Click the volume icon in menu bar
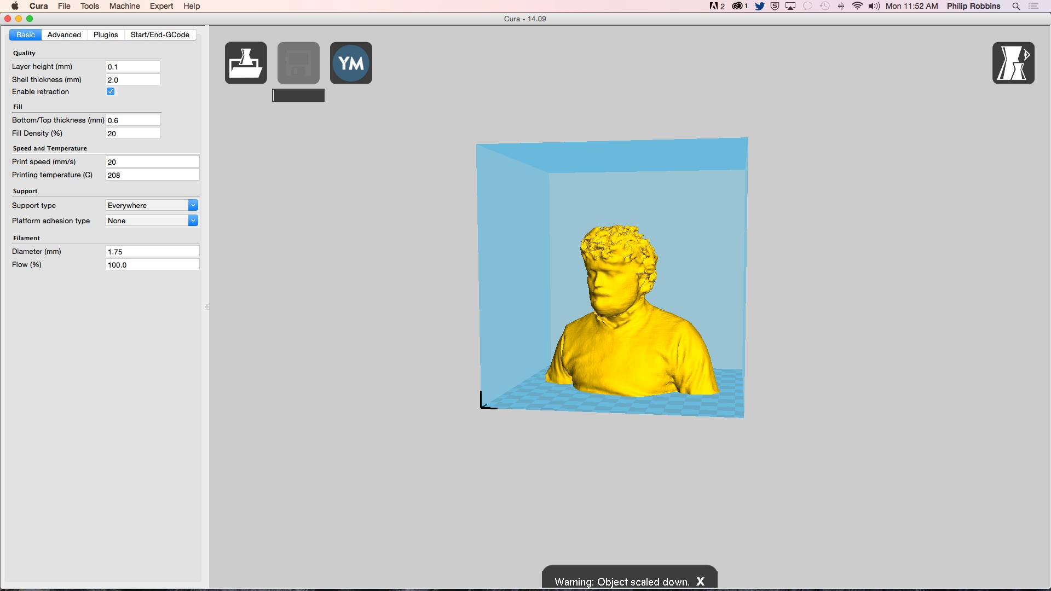This screenshot has width=1051, height=591. pyautogui.click(x=874, y=6)
